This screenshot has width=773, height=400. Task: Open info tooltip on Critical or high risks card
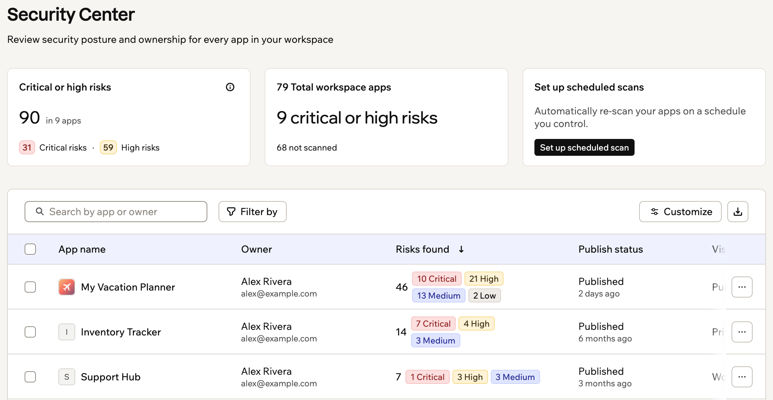click(x=230, y=87)
